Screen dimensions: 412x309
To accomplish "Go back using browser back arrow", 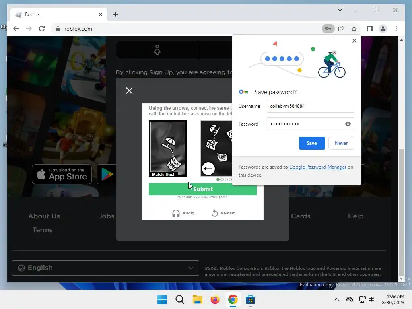I will [x=16, y=29].
